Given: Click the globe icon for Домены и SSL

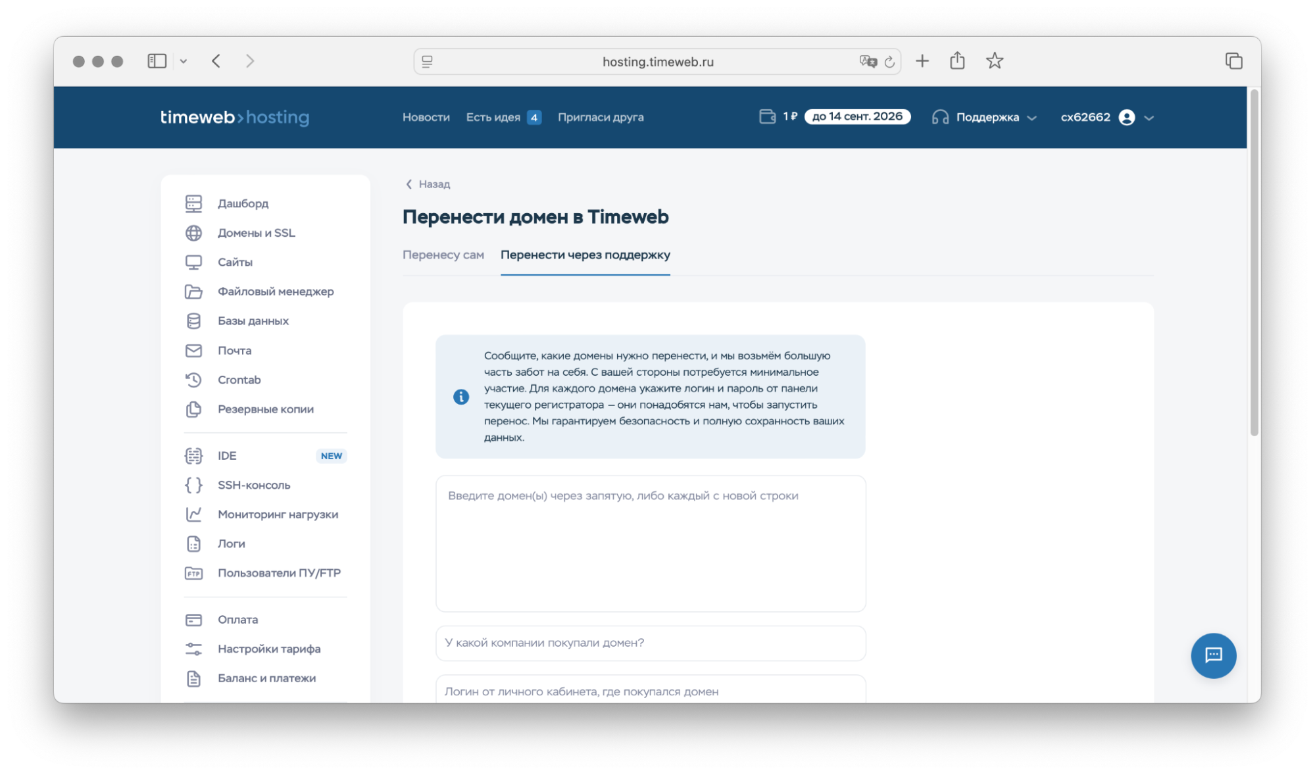Looking at the screenshot, I should point(193,233).
